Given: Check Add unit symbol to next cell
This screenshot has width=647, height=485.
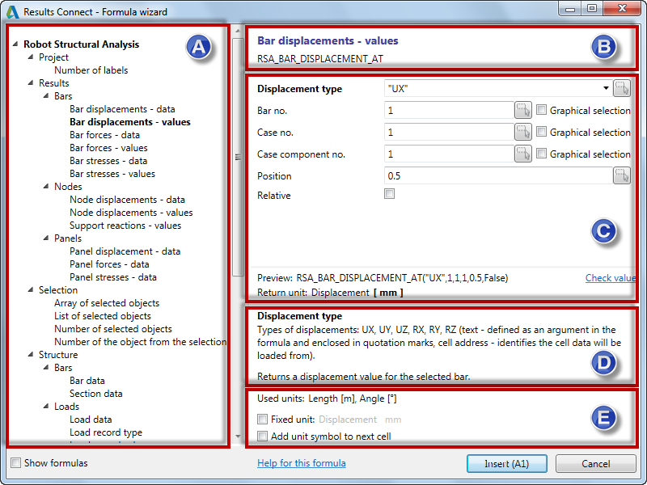Looking at the screenshot, I should (262, 436).
